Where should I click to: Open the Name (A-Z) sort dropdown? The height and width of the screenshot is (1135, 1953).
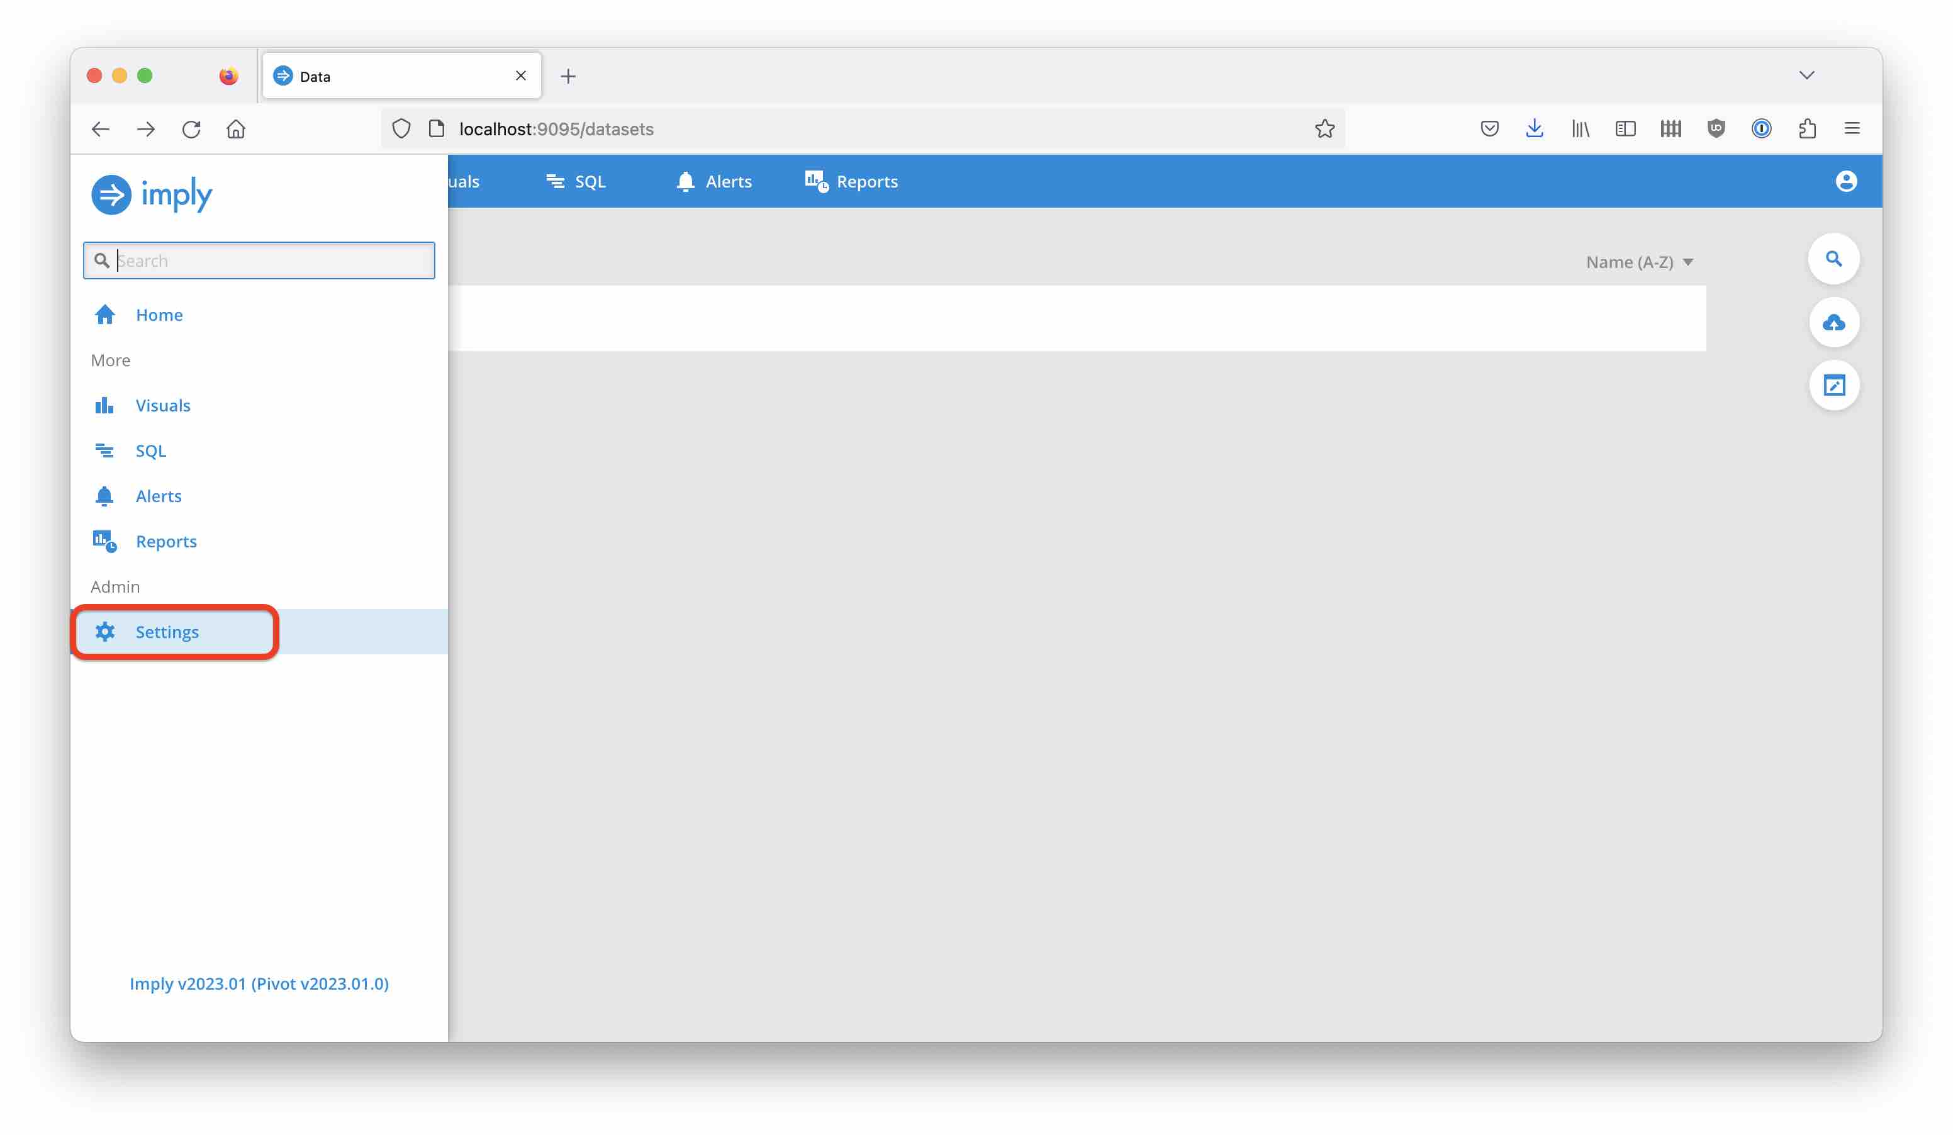[1640, 260]
